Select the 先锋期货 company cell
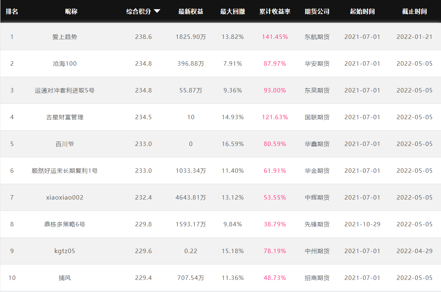 point(317,224)
